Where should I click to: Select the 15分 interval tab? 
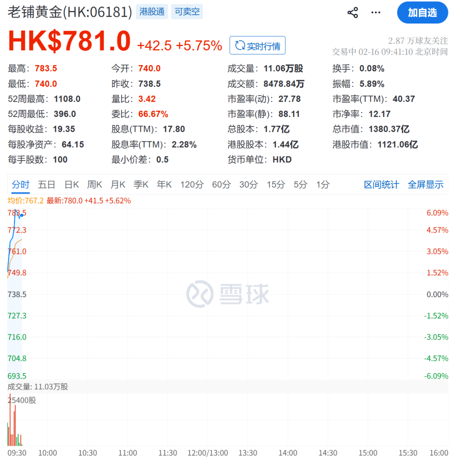(276, 185)
